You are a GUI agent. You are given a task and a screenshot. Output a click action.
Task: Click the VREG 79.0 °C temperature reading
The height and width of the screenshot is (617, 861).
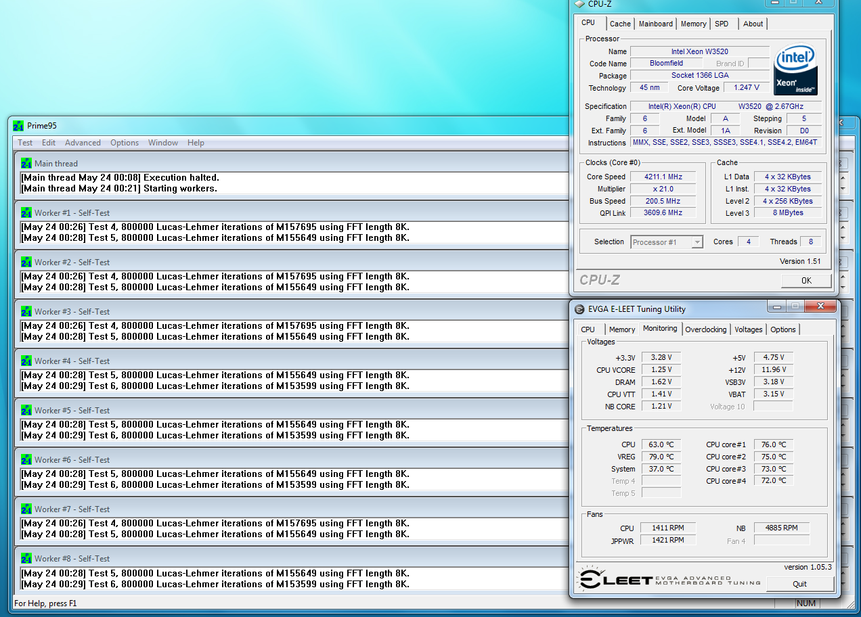661,457
